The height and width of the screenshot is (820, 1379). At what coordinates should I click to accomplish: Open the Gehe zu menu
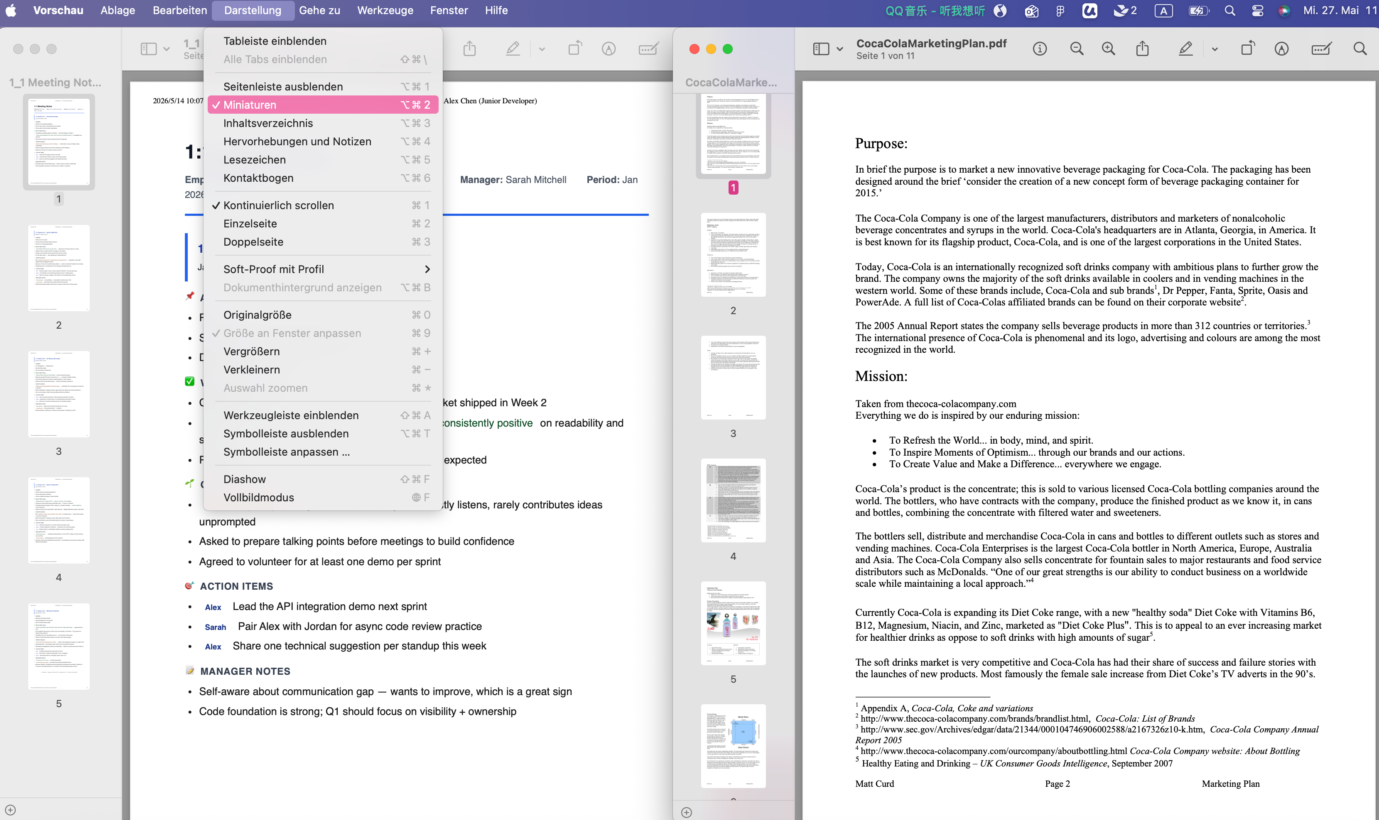(x=319, y=10)
